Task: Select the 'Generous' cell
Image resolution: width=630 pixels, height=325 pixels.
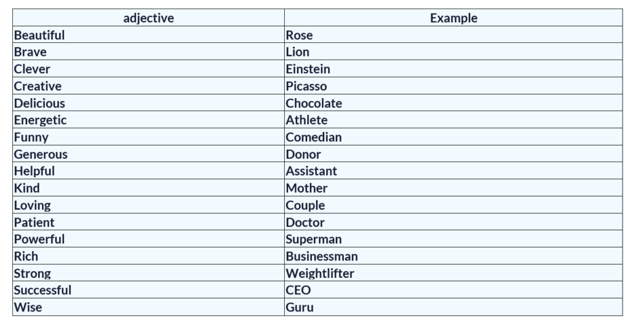Action: [41, 155]
